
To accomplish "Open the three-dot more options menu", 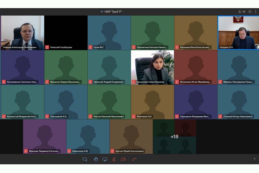I will [256, 12].
